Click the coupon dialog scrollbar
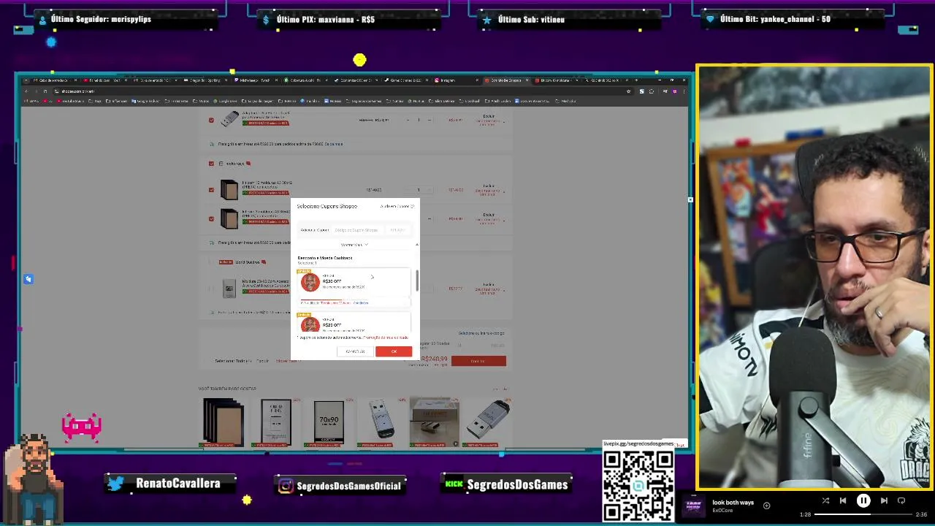Viewport: 935px width, 526px height. point(417,281)
